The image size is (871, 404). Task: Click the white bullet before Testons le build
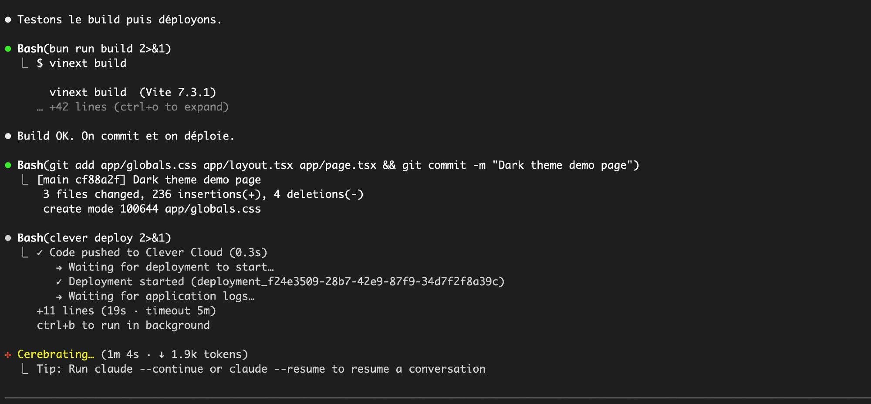pyautogui.click(x=8, y=20)
